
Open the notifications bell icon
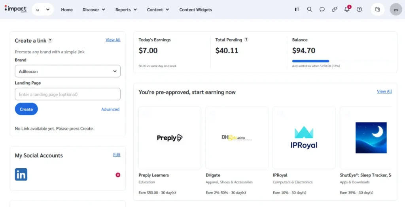pyautogui.click(x=347, y=9)
